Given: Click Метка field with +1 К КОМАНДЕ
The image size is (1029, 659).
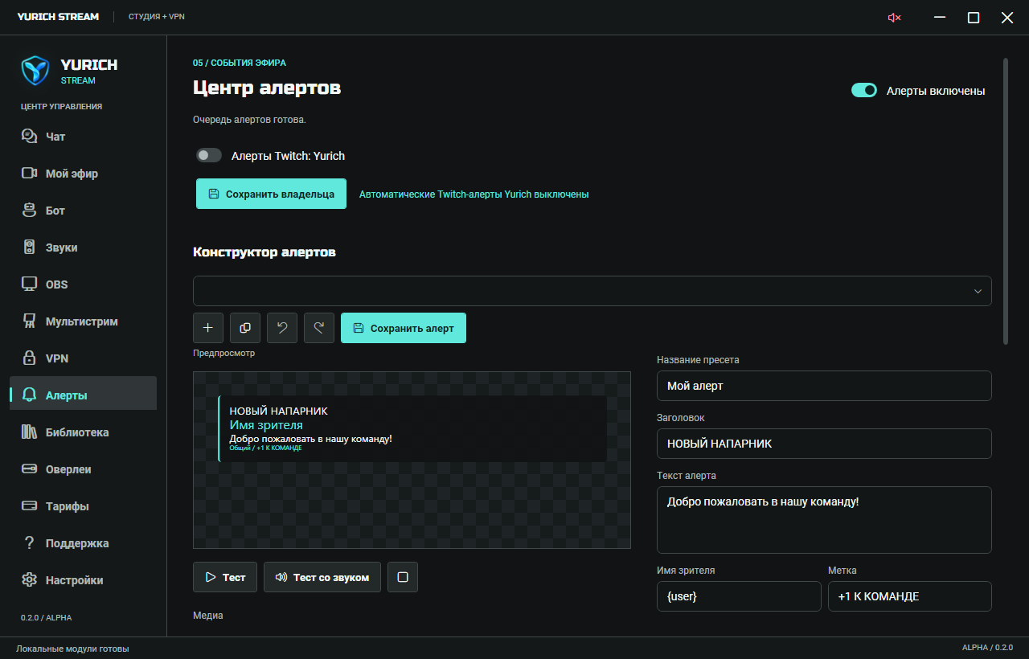Looking at the screenshot, I should (910, 596).
